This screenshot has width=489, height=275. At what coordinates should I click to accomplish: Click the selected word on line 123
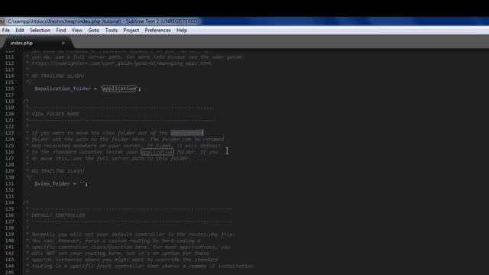[186, 133]
